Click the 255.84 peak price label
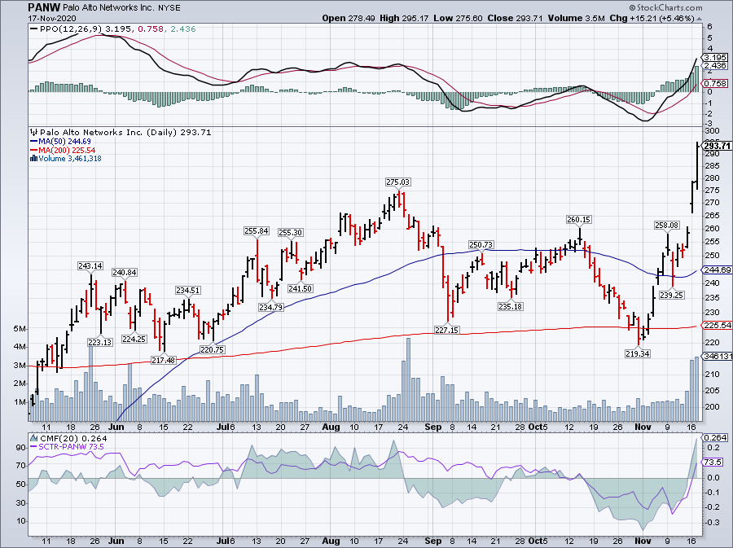The height and width of the screenshot is (548, 733). click(257, 230)
